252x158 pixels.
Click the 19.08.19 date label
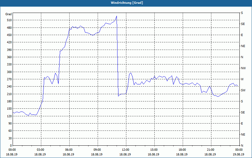pos(239,154)
